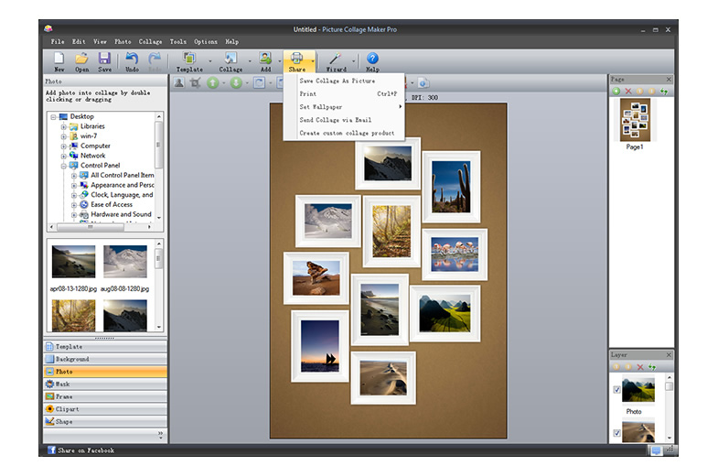Screen dimensions: 718x476
Task: Toggle the second layer's checkbox at the bottom
Action: click(616, 432)
